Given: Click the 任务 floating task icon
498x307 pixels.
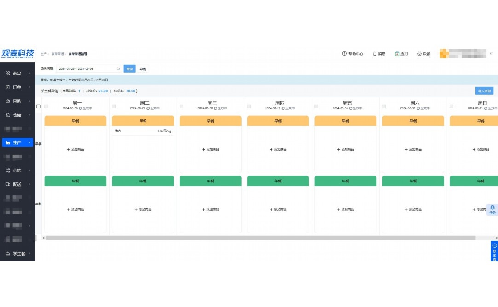Looking at the screenshot, I should point(492,208).
